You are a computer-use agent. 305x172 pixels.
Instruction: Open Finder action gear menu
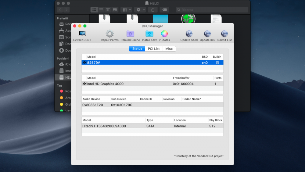coord(140,9)
